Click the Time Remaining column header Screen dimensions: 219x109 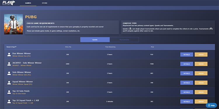110,47
